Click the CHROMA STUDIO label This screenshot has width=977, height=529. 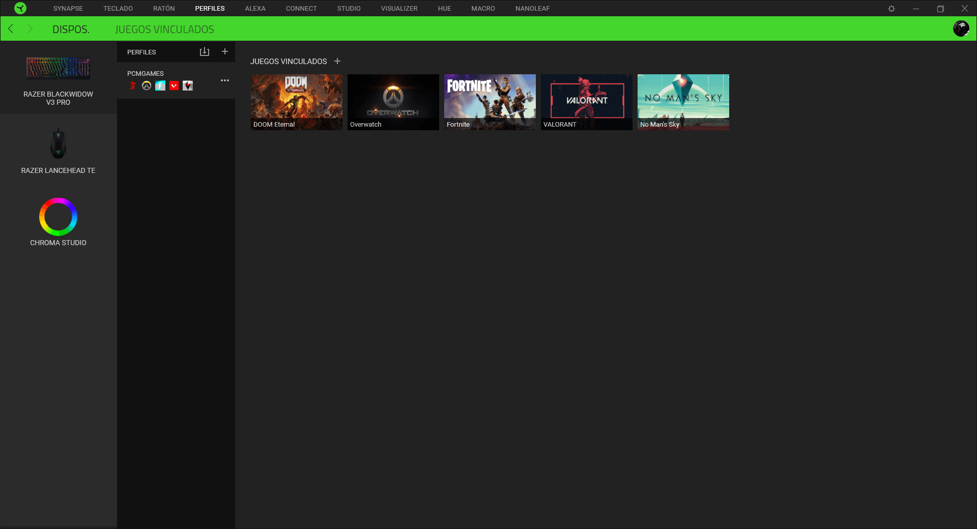[x=58, y=243]
